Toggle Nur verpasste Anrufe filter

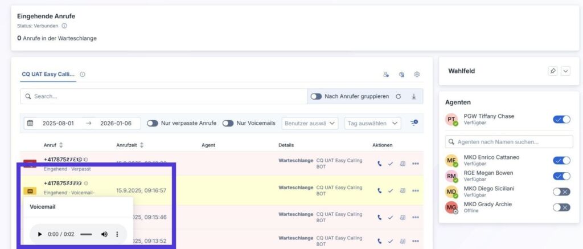(x=153, y=123)
